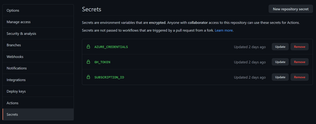Update the AZURE_CREDENTIALS secret
Viewport: 316px width, 124px height.
coord(280,47)
